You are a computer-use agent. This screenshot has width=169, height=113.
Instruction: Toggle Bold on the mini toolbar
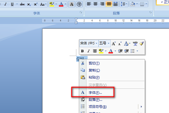coord(83,51)
